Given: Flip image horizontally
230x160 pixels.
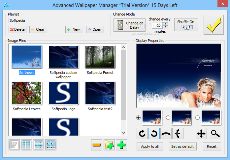Looking at the screenshot, I should pyautogui.click(x=166, y=134).
